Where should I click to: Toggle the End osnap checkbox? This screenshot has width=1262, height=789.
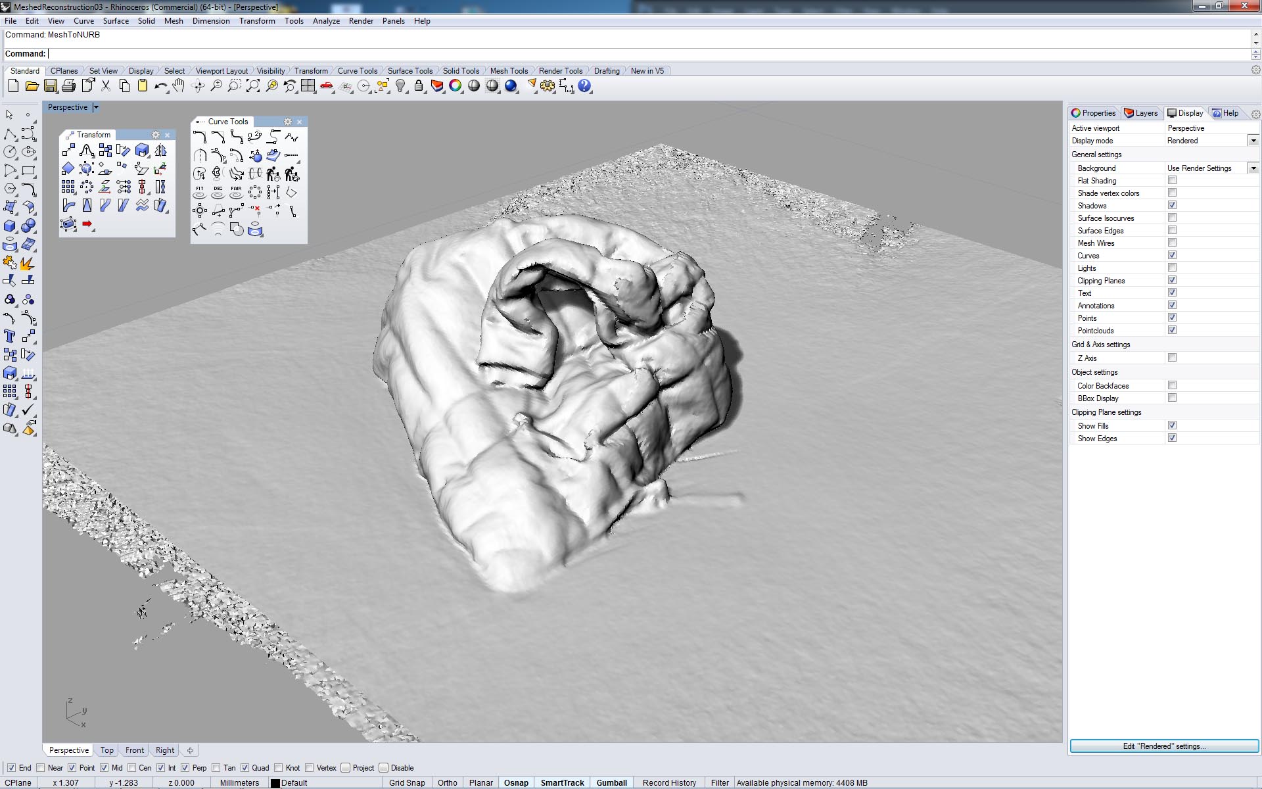pos(11,767)
